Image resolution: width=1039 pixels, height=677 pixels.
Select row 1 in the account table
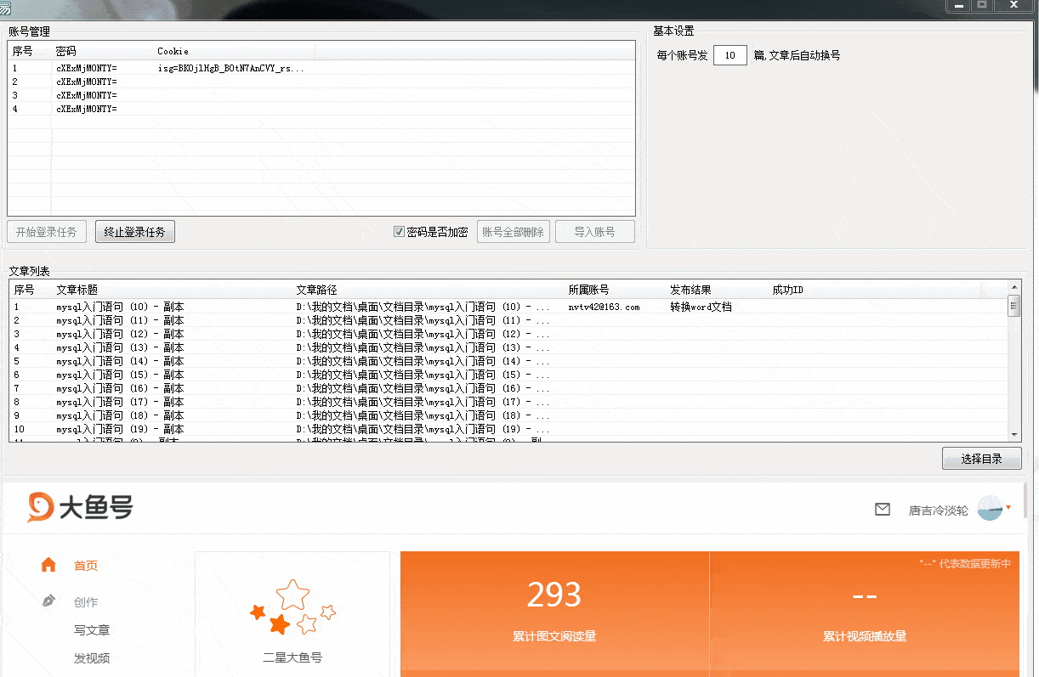170,67
